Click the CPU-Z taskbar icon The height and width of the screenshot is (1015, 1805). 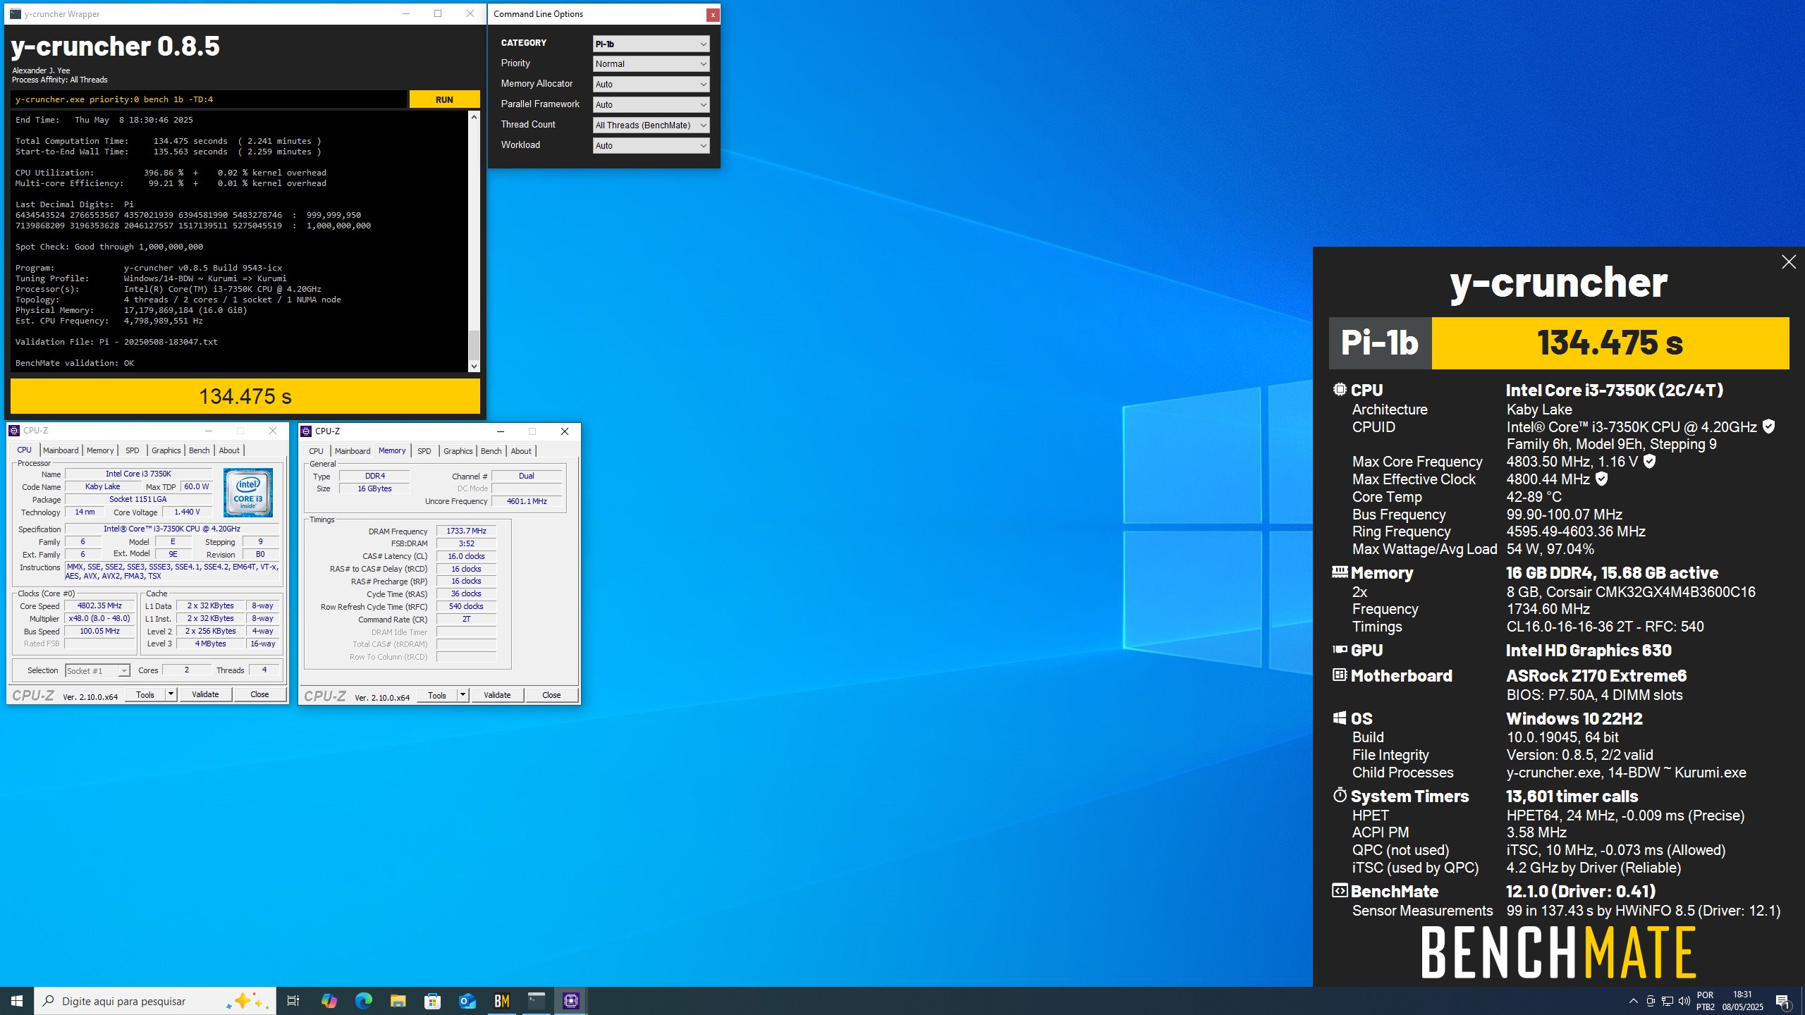coord(570,1001)
